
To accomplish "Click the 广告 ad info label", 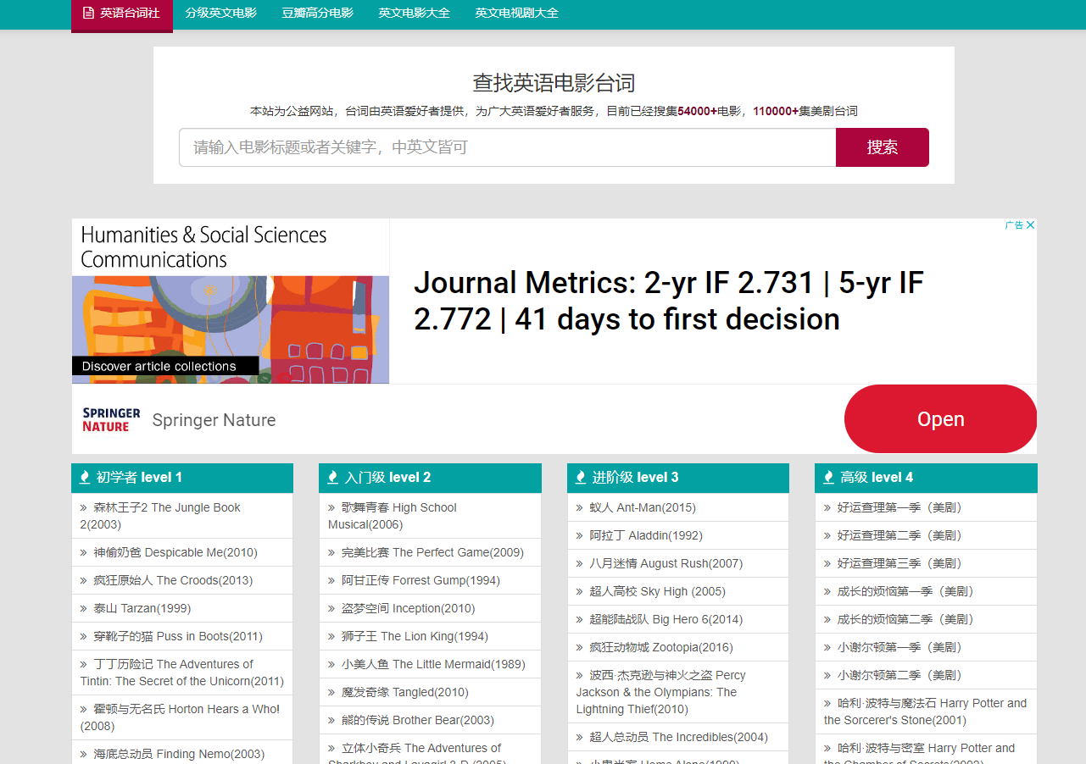I will 1014,225.
